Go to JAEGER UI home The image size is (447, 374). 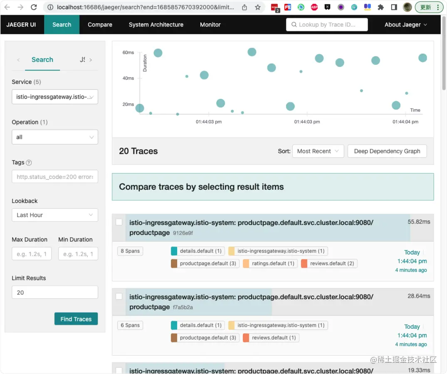point(21,24)
